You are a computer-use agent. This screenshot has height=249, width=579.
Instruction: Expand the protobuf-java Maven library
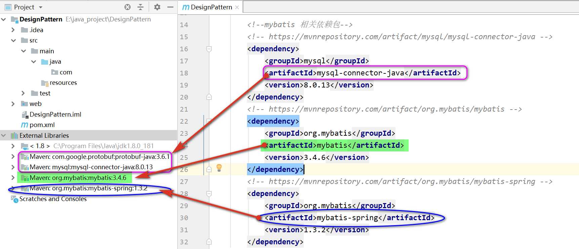coord(13,157)
